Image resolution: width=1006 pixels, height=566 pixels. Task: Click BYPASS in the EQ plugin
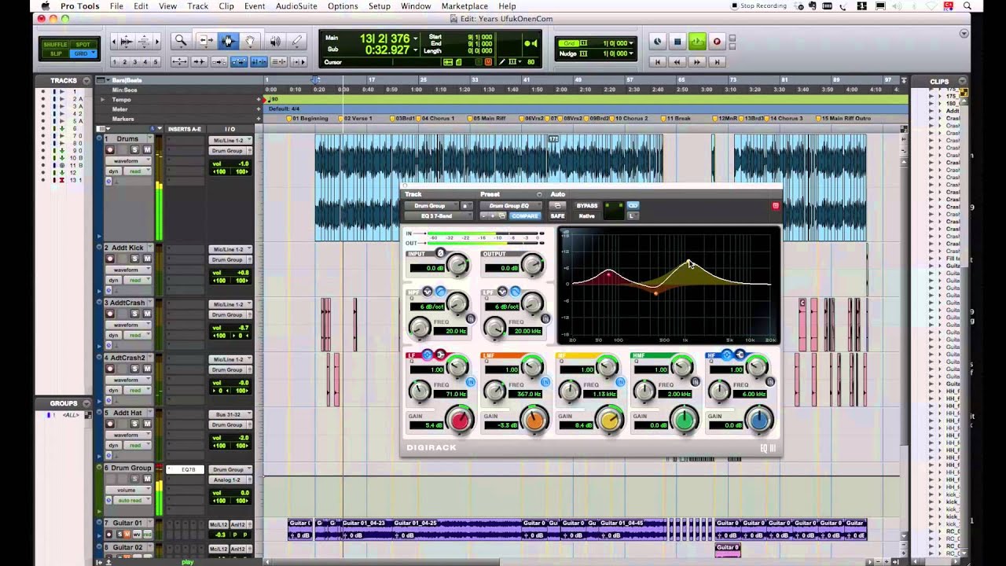coord(587,206)
